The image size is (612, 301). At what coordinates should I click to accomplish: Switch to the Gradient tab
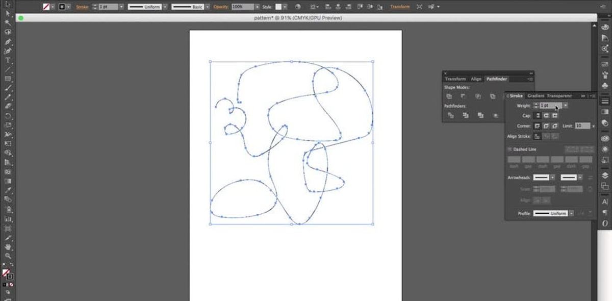click(535, 96)
